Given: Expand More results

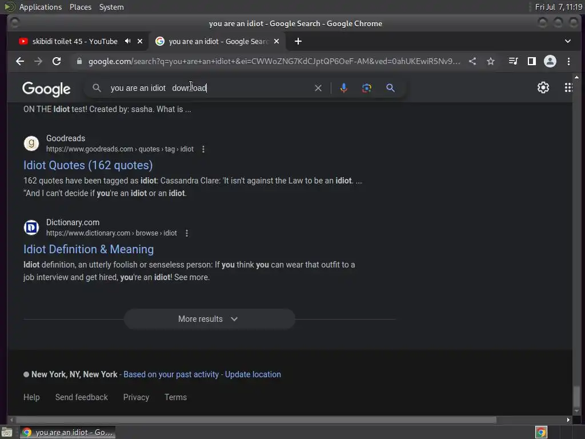Looking at the screenshot, I should [x=209, y=319].
